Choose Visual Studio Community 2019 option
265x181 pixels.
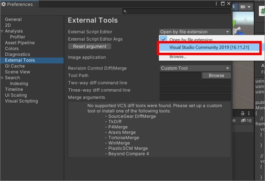coord(209,47)
